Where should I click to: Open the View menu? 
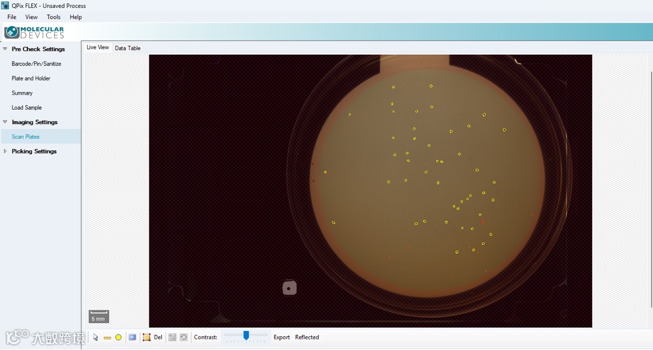(31, 17)
